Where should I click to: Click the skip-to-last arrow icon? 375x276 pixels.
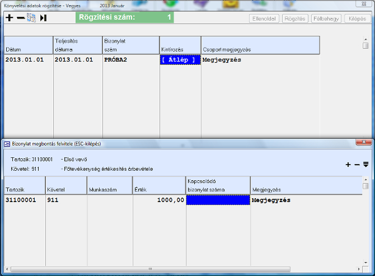click(44, 18)
